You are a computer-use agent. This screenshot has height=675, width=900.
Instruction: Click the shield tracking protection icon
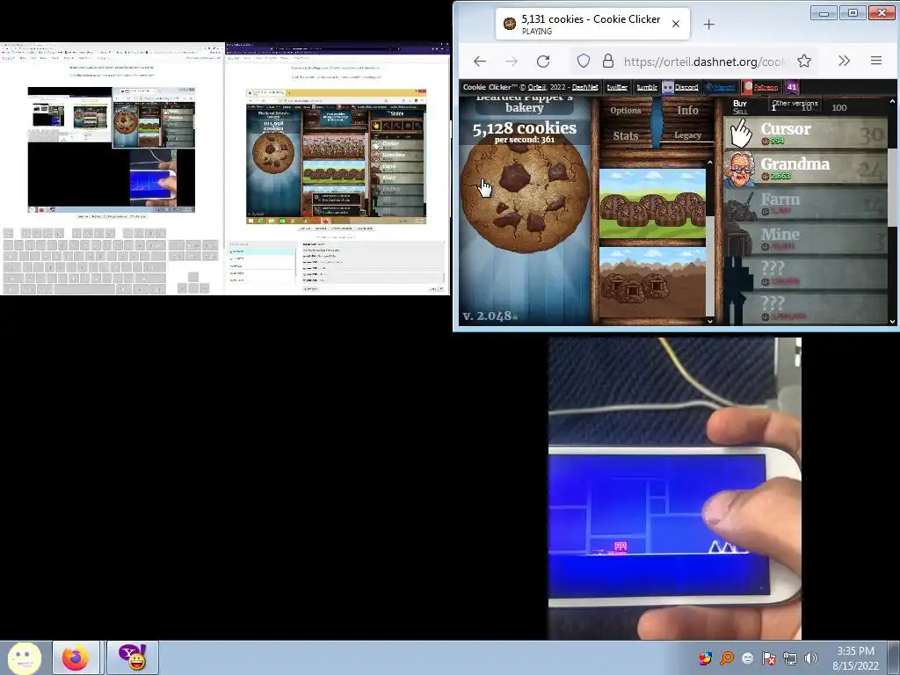point(584,61)
